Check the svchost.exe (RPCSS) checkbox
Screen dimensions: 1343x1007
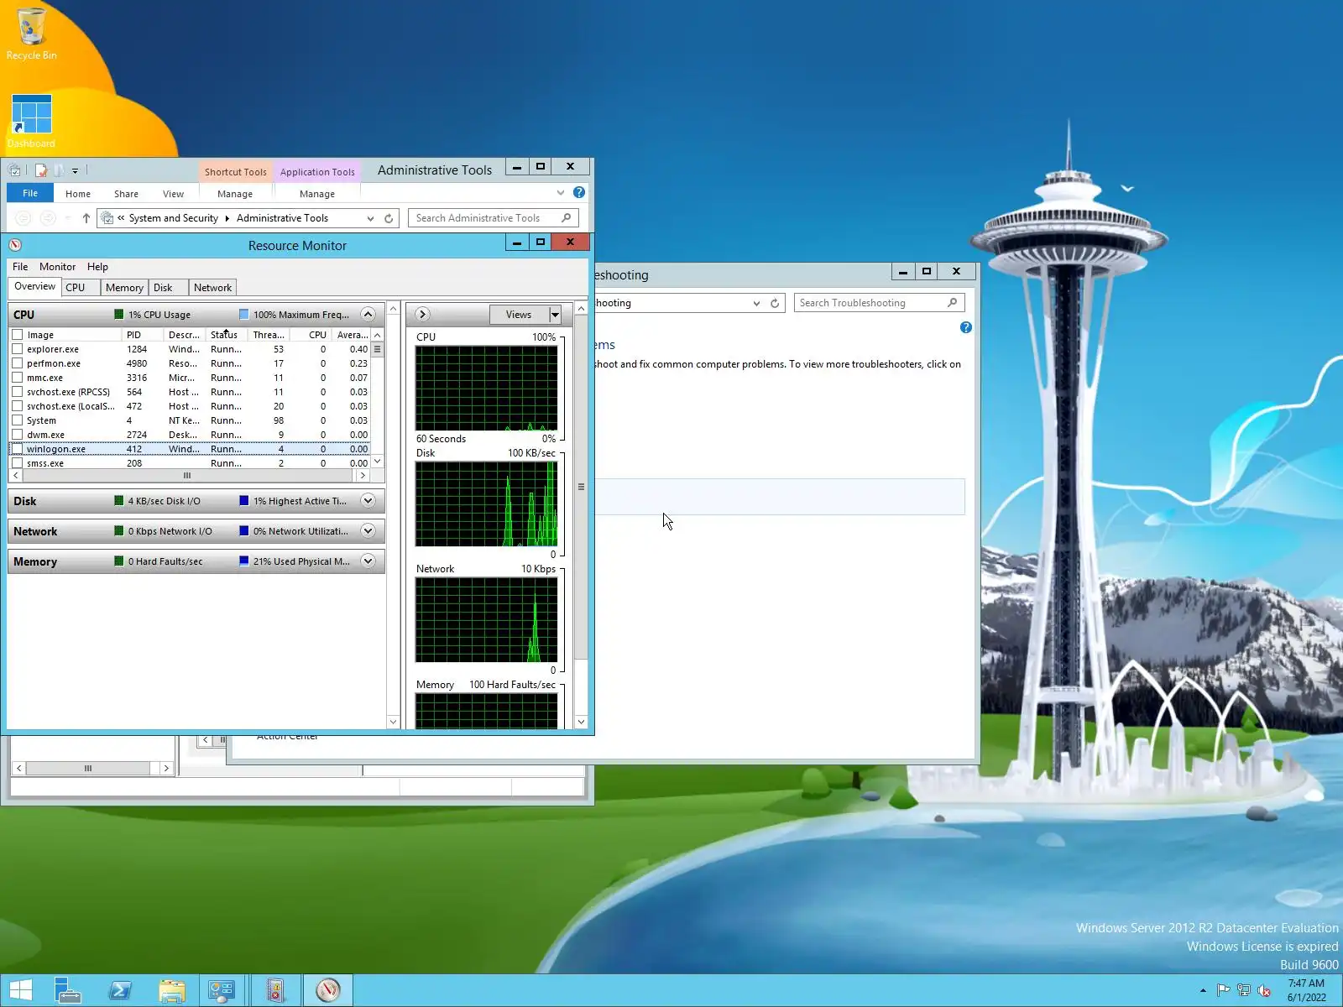(17, 392)
